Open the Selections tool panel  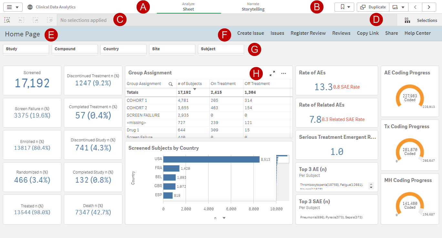pyautogui.click(x=421, y=20)
